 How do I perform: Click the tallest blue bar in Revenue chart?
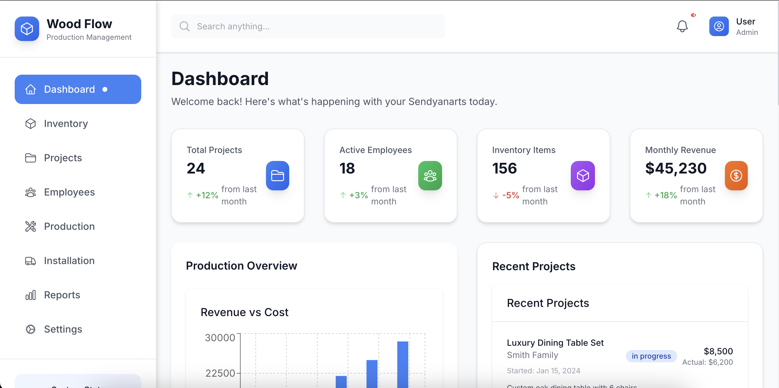403,364
